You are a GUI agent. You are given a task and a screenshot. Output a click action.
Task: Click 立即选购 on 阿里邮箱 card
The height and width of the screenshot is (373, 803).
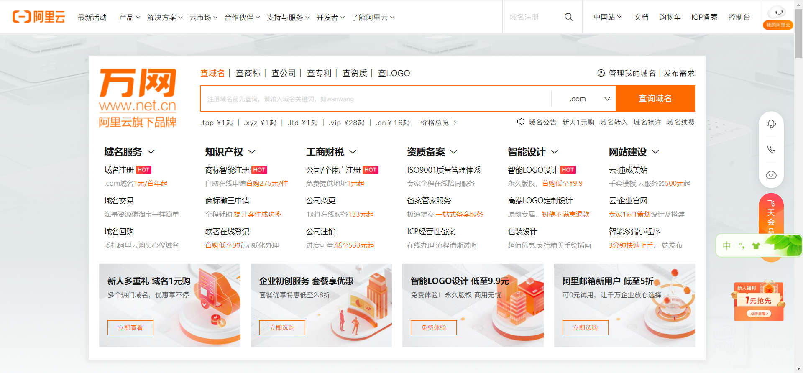click(585, 327)
